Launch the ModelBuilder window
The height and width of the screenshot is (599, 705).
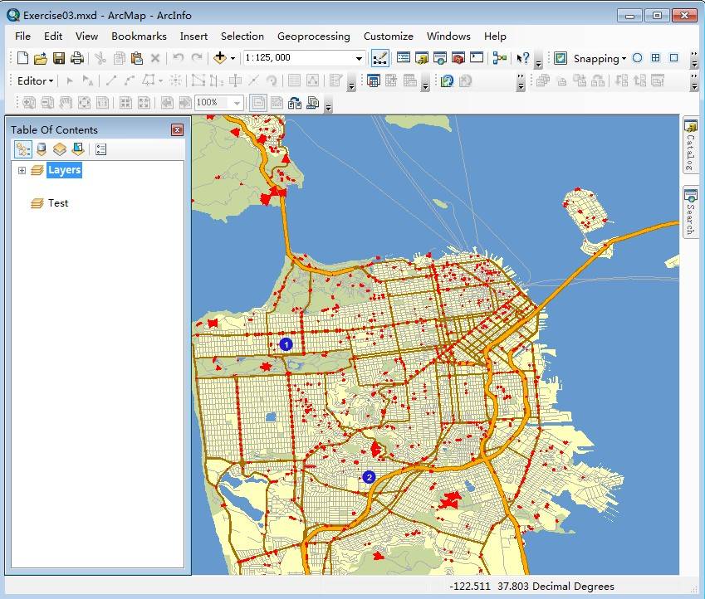click(x=500, y=58)
